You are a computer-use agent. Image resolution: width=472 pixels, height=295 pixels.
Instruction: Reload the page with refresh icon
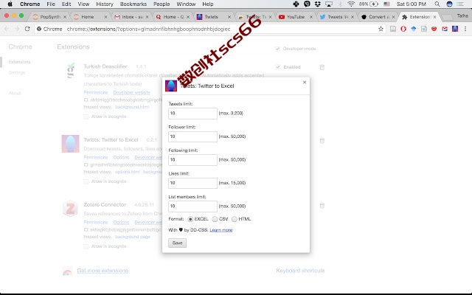pos(27,29)
